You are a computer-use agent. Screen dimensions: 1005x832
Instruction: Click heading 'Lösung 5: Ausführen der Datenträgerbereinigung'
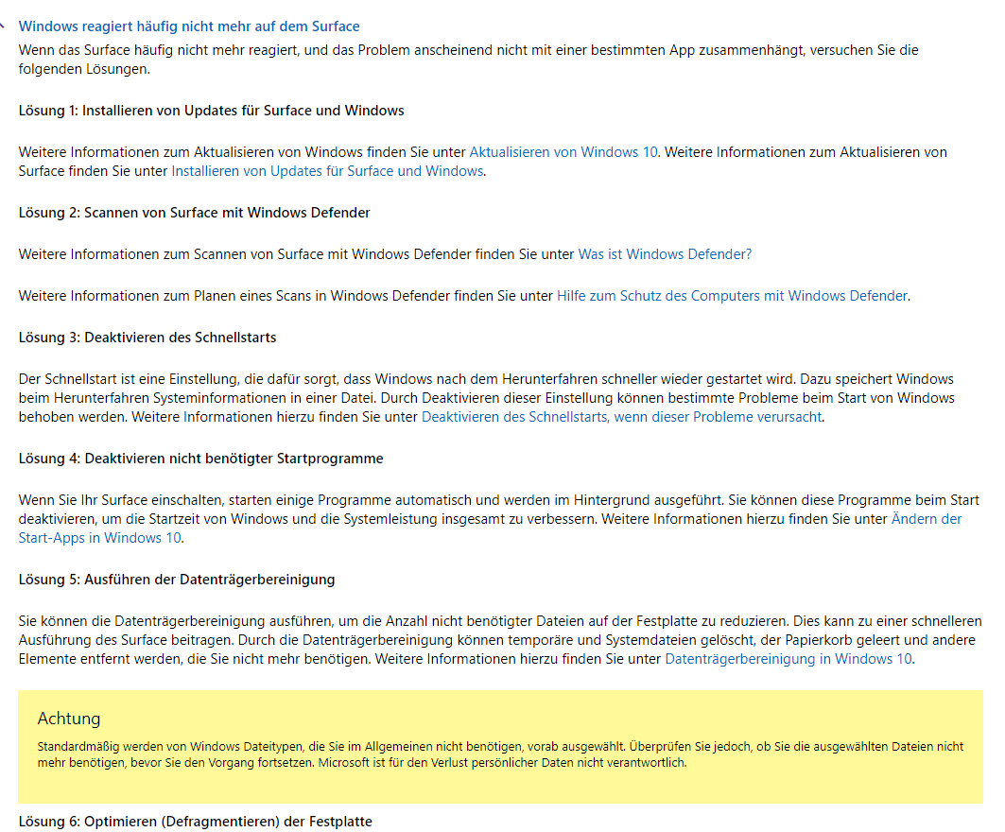point(177,580)
